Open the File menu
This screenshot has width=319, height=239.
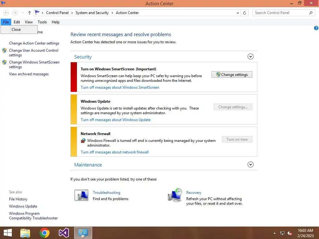[x=6, y=22]
